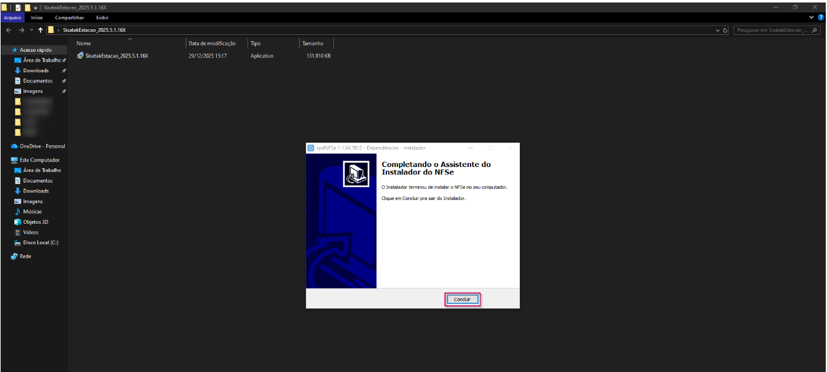Sort by the Tipo column header

[x=256, y=44]
